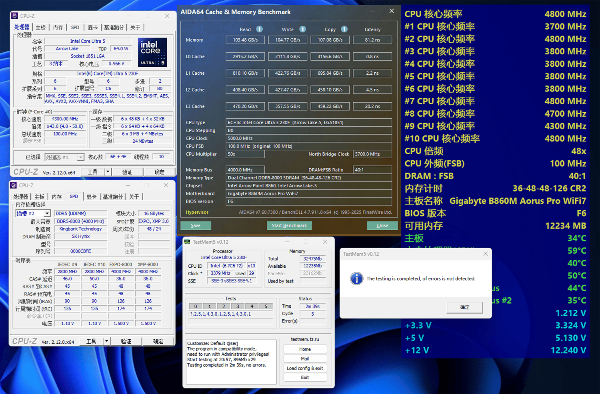Click the Motherboard field Gigabyte B860M Aorus Pro
600x394 pixels.
pyautogui.click(x=309, y=193)
